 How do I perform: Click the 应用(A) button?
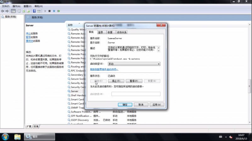click(x=157, y=105)
